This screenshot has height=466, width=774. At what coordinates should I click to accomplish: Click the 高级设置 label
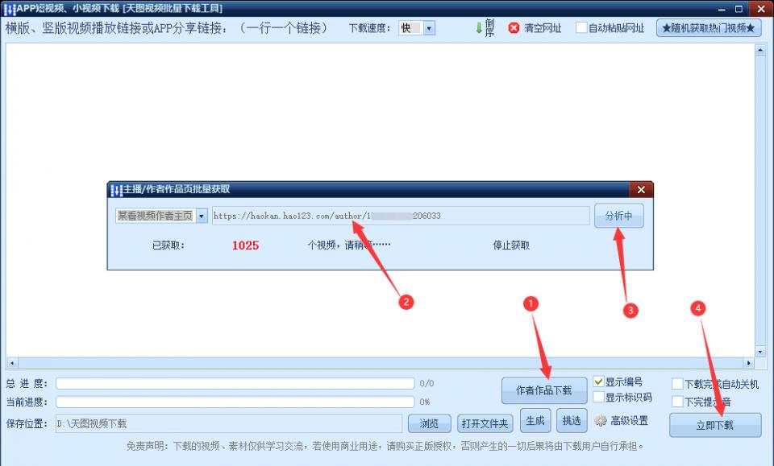(x=629, y=421)
